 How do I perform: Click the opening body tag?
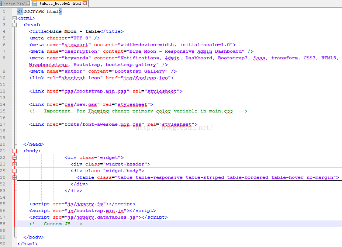(32, 151)
